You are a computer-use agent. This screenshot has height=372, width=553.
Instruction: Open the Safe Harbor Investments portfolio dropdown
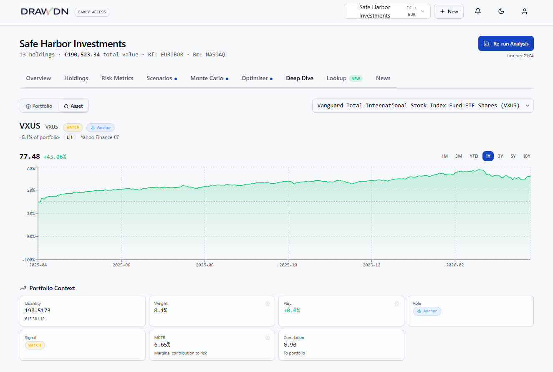coord(387,12)
